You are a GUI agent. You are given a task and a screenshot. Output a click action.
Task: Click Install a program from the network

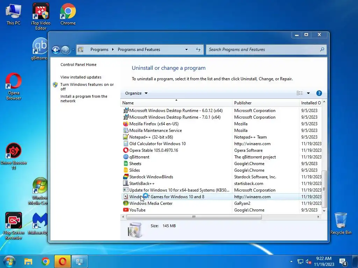click(84, 99)
